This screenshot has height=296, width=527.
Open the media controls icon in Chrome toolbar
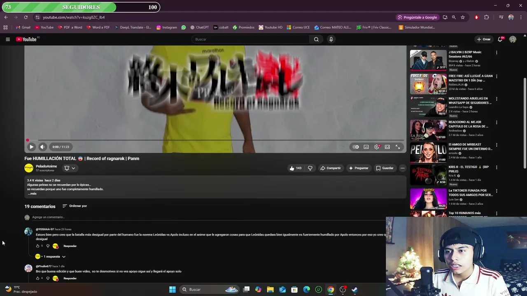tap(501, 17)
